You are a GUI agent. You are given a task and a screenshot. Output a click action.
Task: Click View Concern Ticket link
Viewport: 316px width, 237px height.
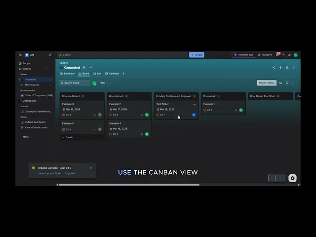[x=50, y=173]
